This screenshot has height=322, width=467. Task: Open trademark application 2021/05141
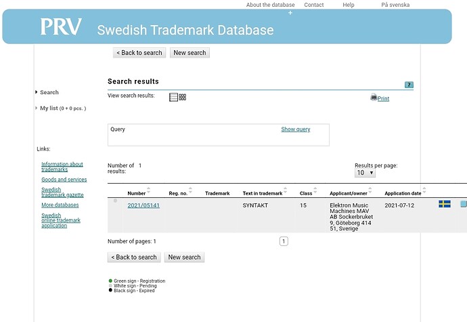[143, 205]
